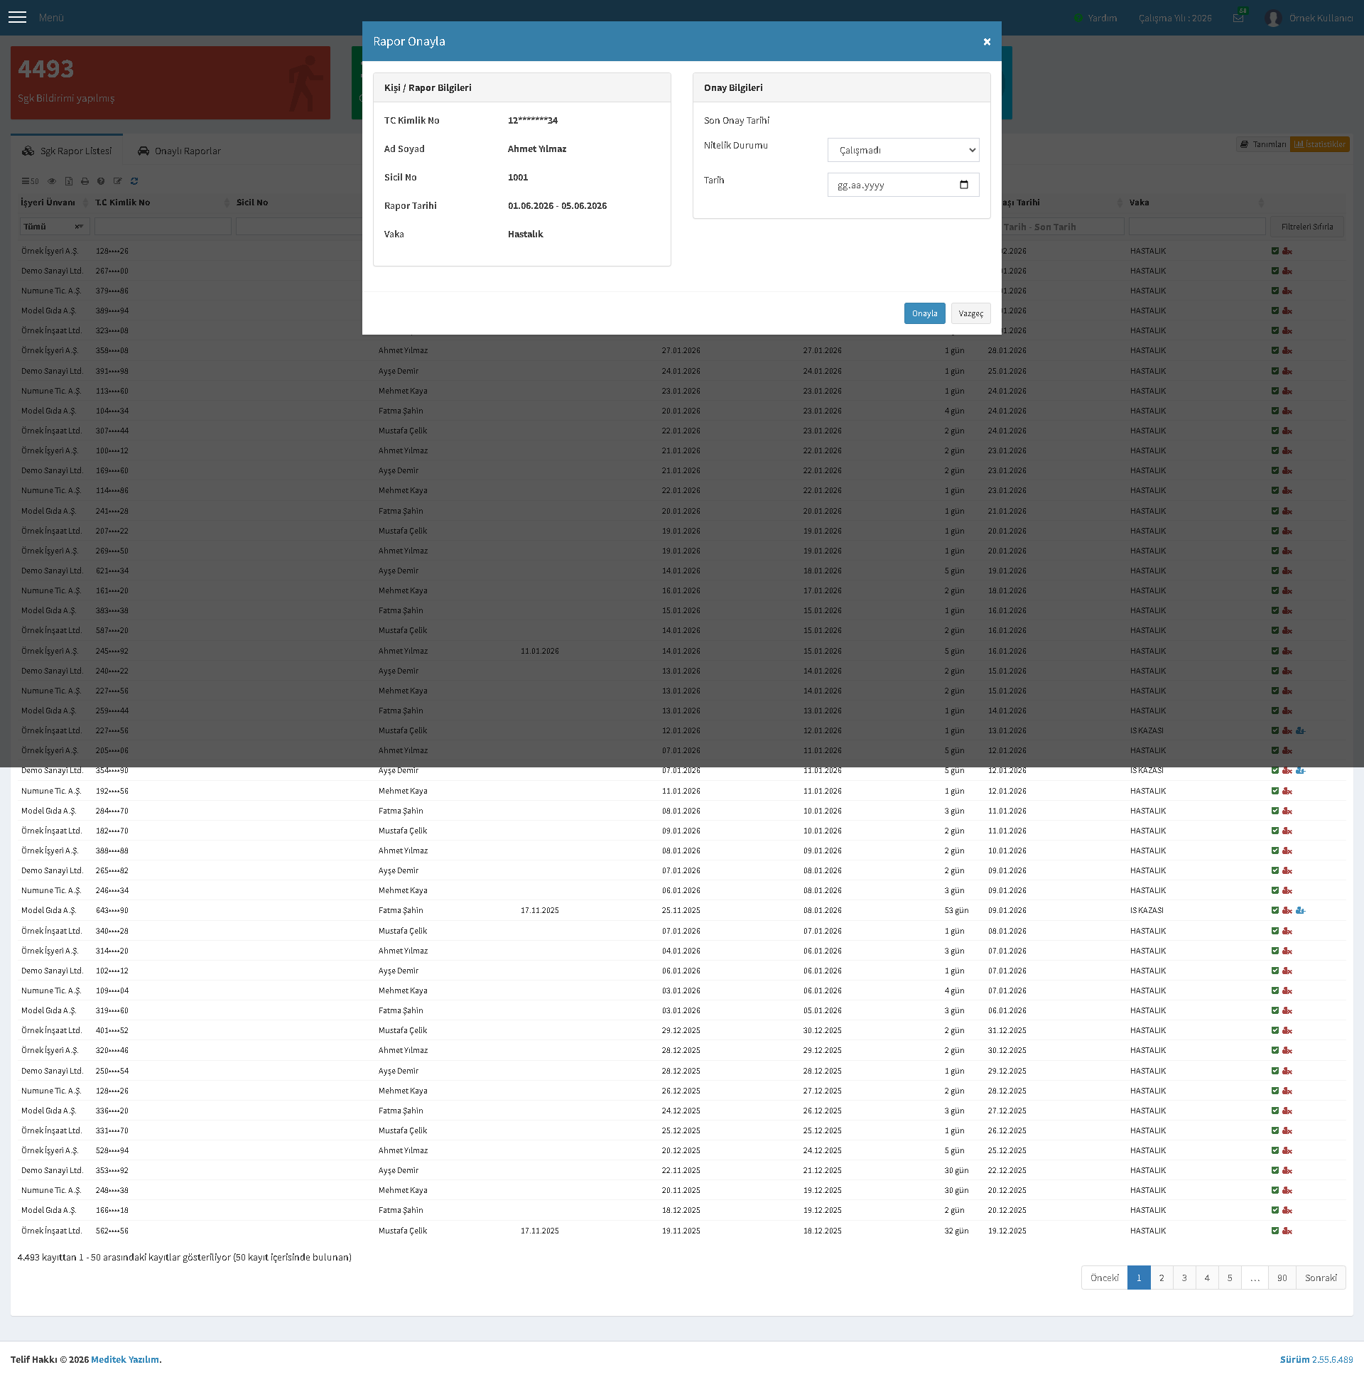
Task: Click the red remove-user icon on last row
Action: 1287,1230
